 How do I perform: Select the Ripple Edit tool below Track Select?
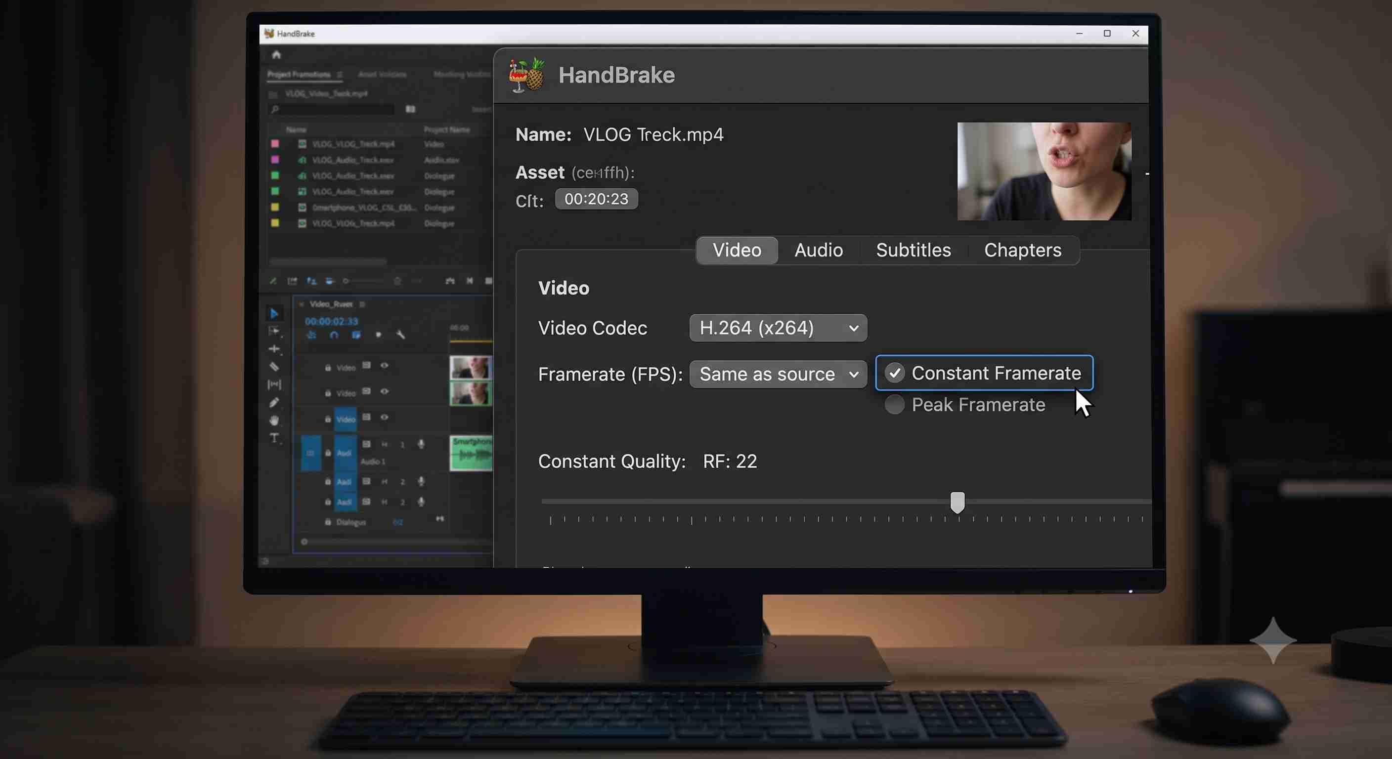274,349
